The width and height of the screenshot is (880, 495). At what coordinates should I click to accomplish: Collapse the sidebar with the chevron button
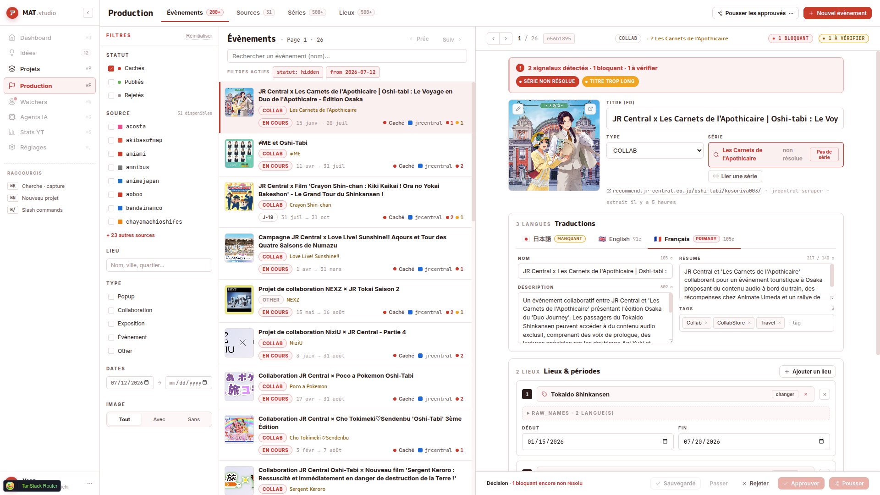click(x=88, y=13)
